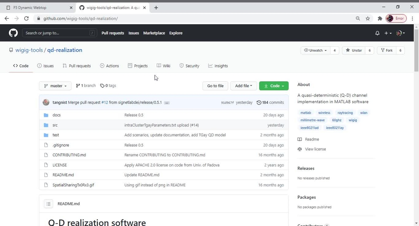Open the user avatar menu
The width and height of the screenshot is (419, 226).
pyautogui.click(x=400, y=33)
